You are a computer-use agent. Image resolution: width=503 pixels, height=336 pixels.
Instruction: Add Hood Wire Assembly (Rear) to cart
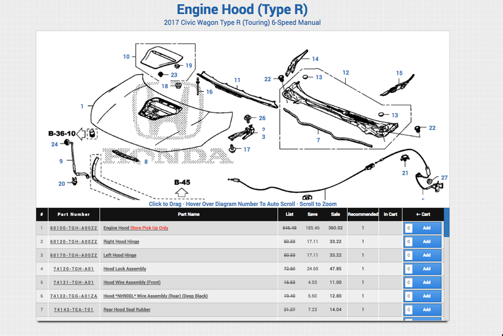point(427,296)
